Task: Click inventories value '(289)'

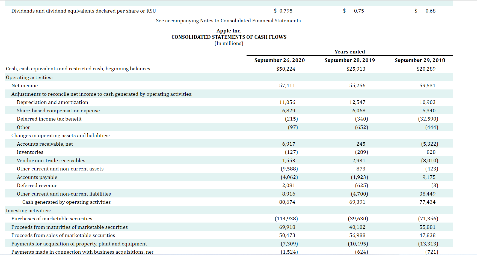Action: (361, 152)
